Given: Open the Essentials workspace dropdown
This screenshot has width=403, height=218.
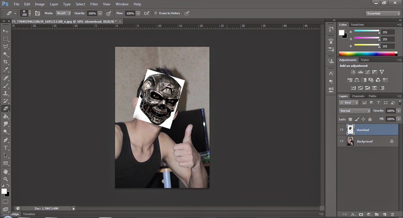Looking at the screenshot, I should (x=383, y=14).
